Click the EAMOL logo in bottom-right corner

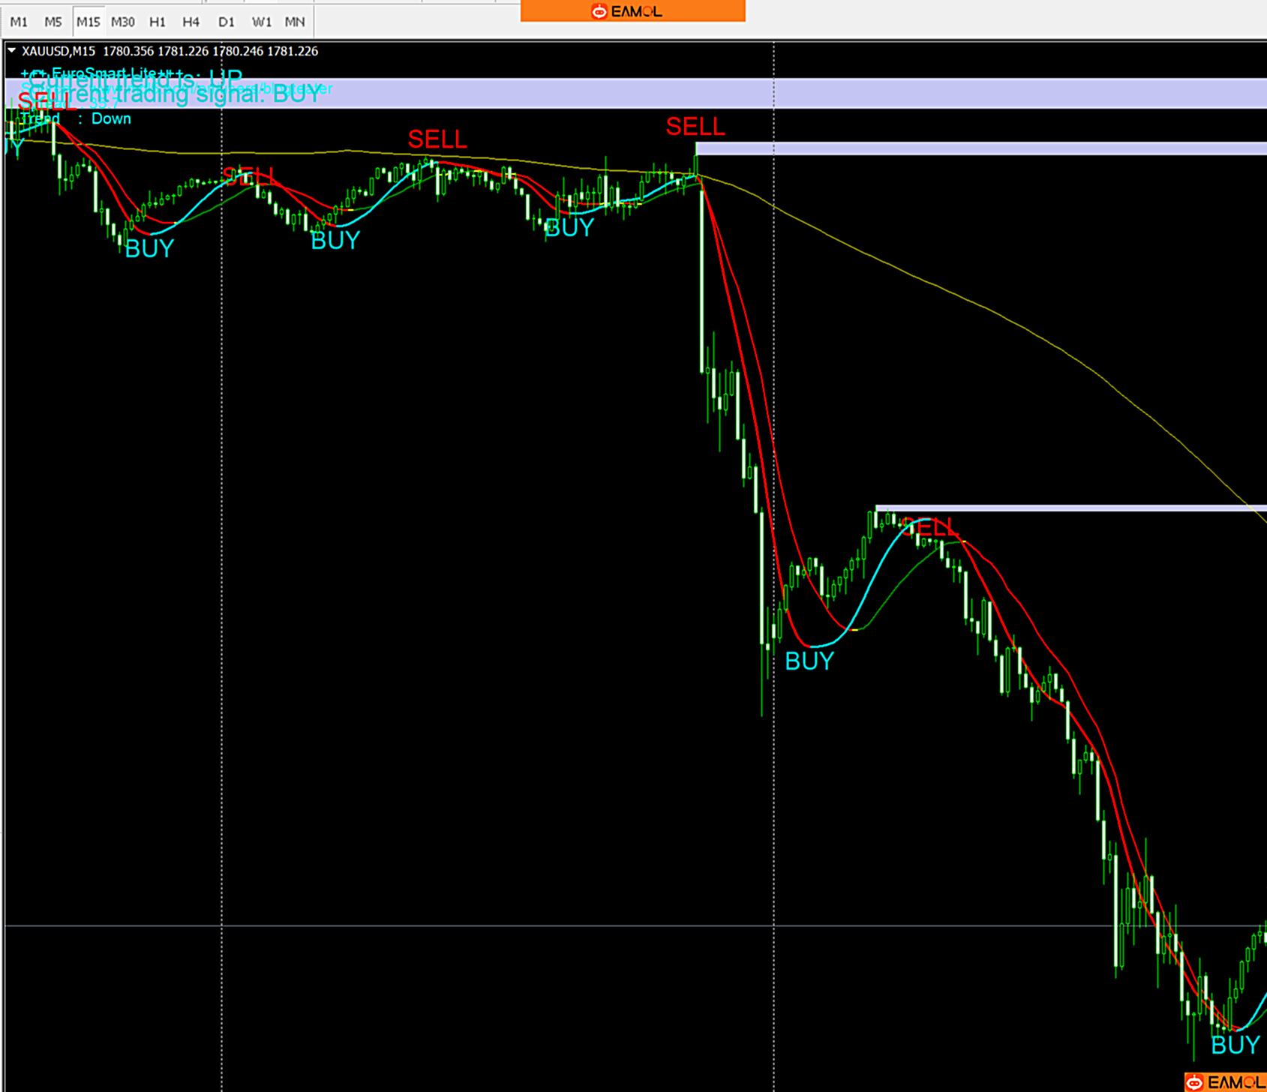click(x=1225, y=1082)
